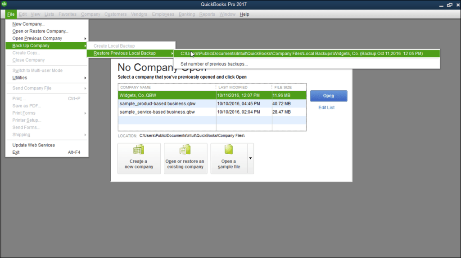Select Restore Previous Local Backup item

[131, 53]
